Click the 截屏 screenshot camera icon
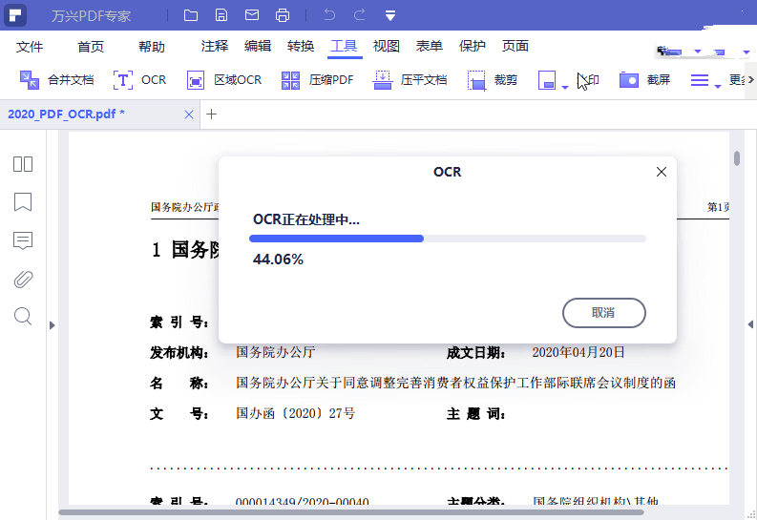The height and width of the screenshot is (520, 757). pos(628,80)
